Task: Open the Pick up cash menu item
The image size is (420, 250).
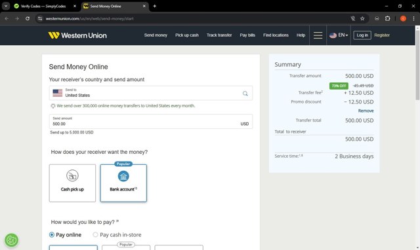Action: [187, 35]
